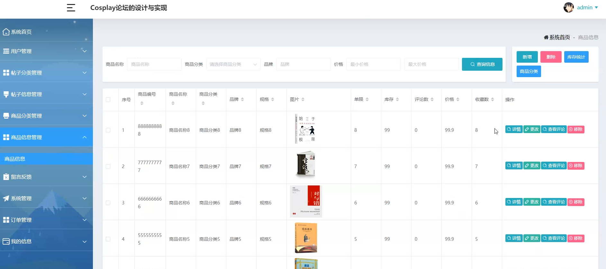Click the 留言反馈 clipboard icon
Screen dimensions: 606x269
(6, 177)
